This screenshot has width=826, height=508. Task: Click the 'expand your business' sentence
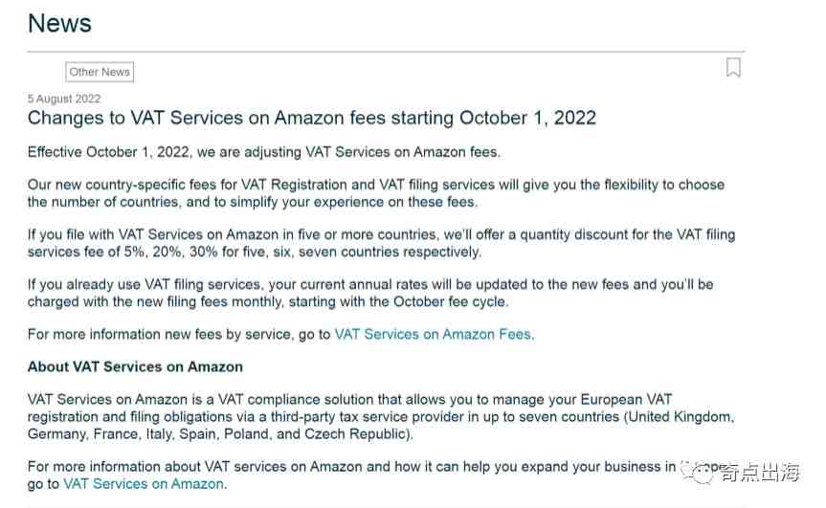[351, 467]
